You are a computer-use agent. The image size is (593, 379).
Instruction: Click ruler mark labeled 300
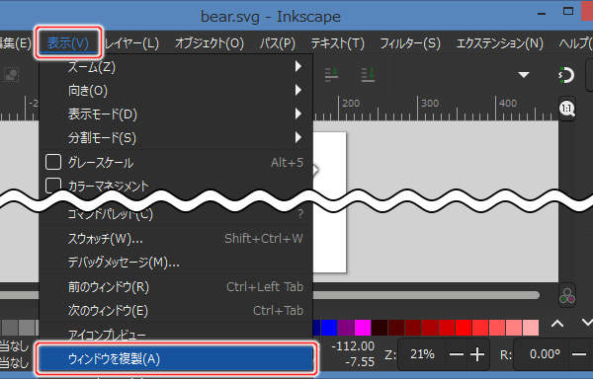pos(430,103)
